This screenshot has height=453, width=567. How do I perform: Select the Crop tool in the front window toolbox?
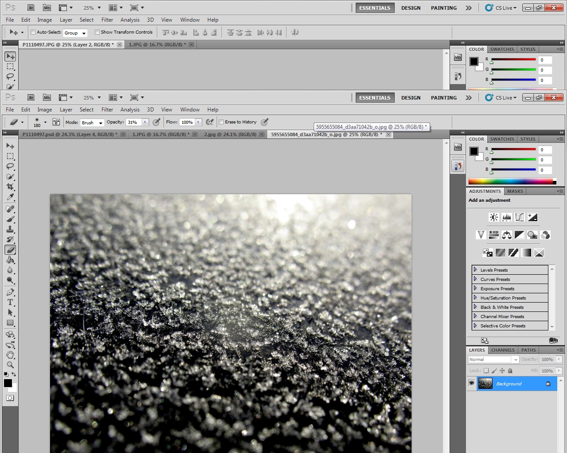[10, 187]
